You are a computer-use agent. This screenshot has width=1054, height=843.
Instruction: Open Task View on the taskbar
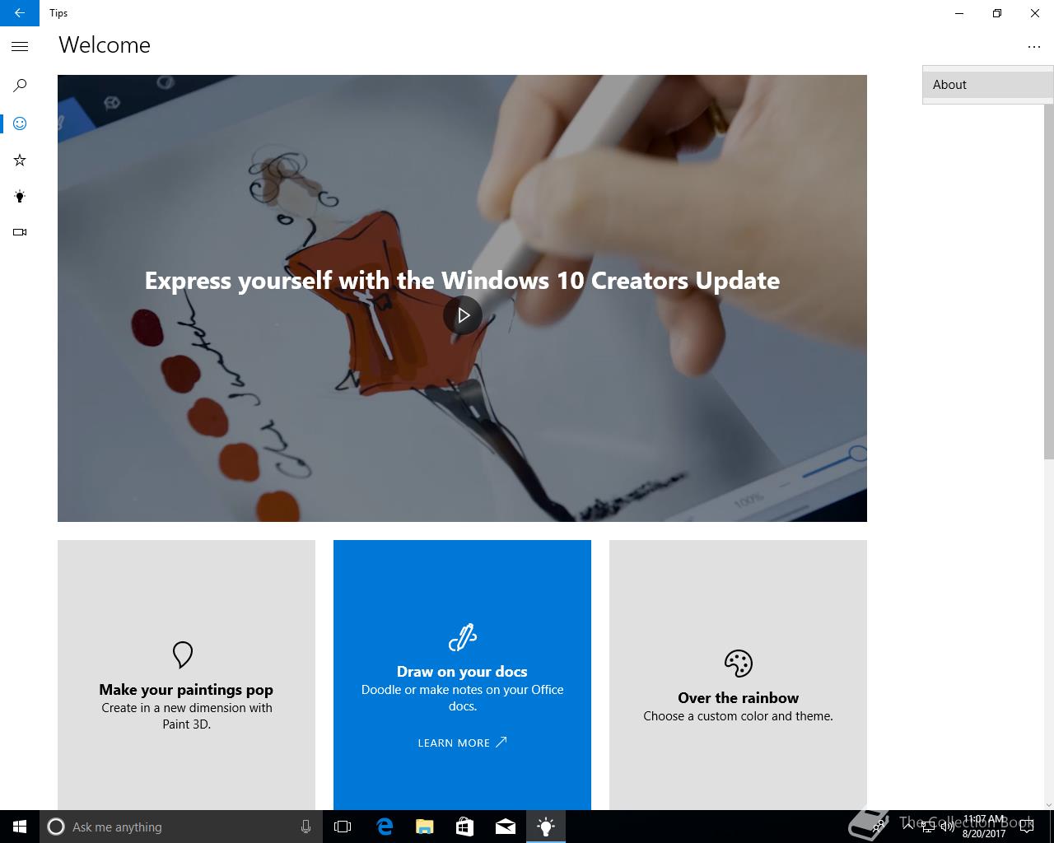pyautogui.click(x=343, y=827)
